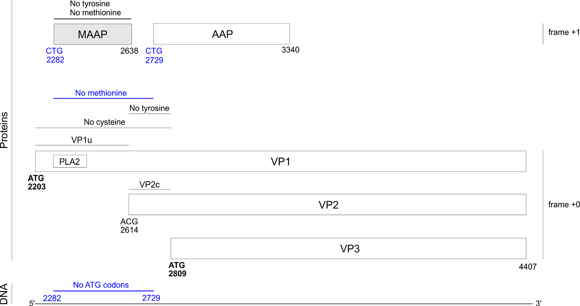The width and height of the screenshot is (580, 306).
Task: Click the gray MAAP protein box
Action: [92, 34]
